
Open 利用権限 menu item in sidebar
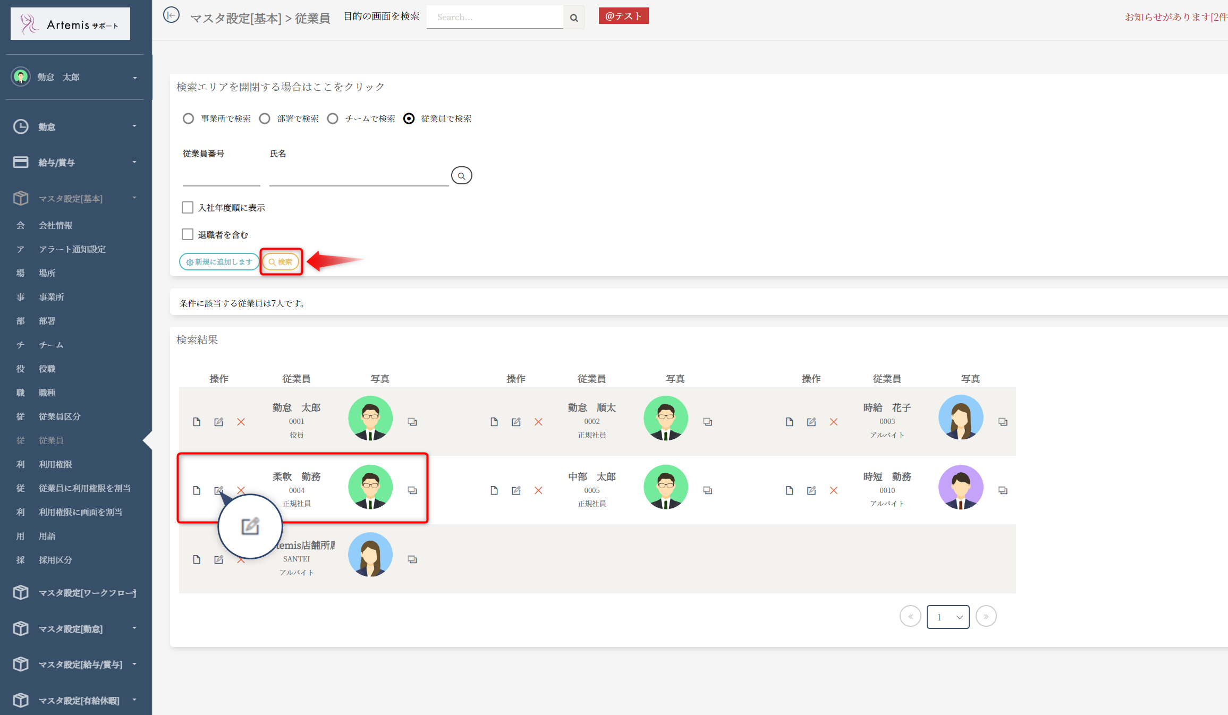click(55, 464)
